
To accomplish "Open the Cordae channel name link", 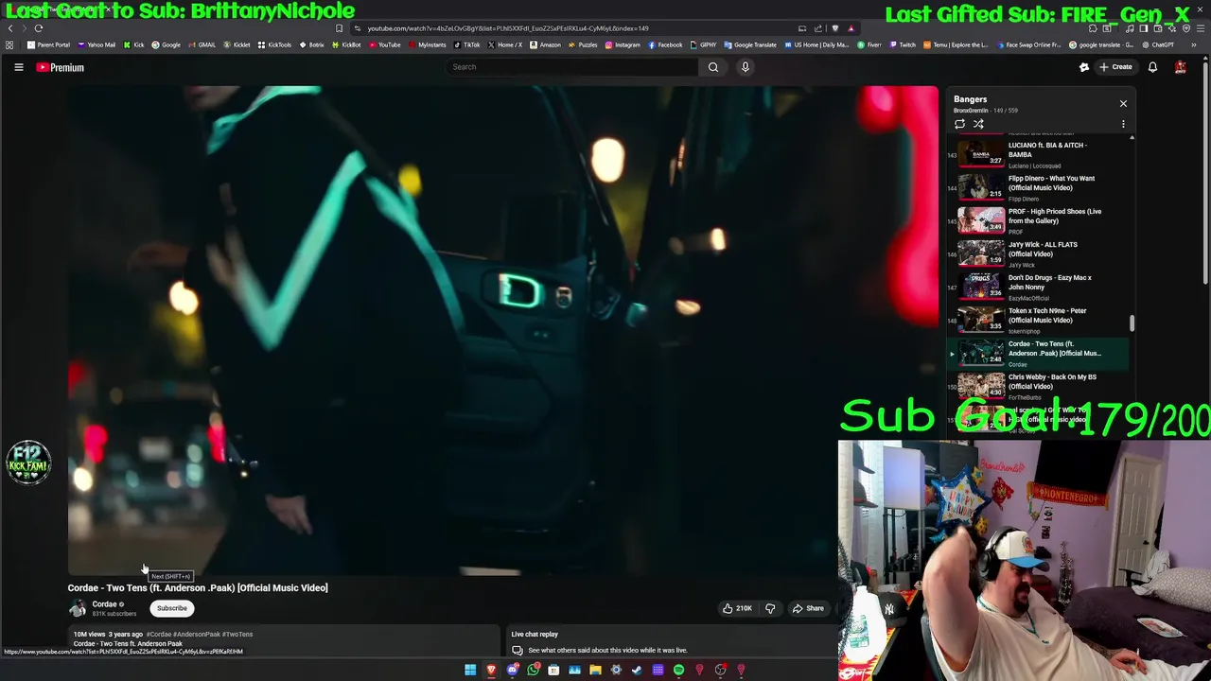I will [104, 604].
